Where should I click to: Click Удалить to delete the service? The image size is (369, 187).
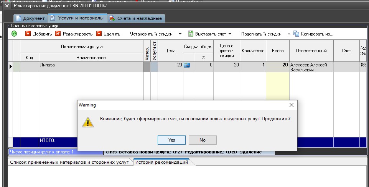tap(108, 34)
